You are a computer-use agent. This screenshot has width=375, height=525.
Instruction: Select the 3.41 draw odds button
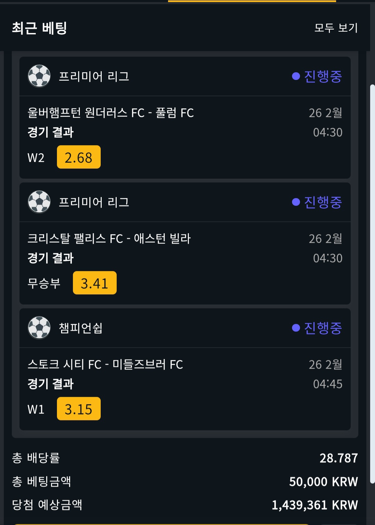tap(95, 283)
